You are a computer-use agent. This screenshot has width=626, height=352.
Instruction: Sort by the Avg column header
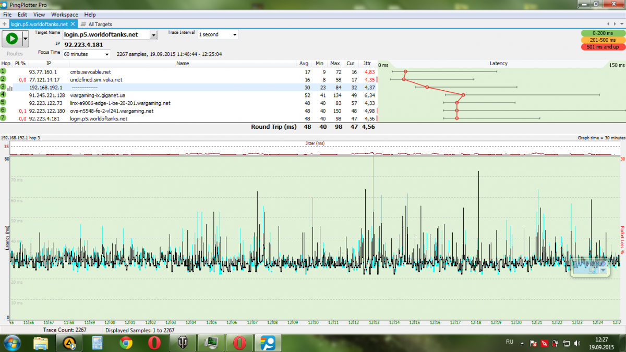pos(304,64)
